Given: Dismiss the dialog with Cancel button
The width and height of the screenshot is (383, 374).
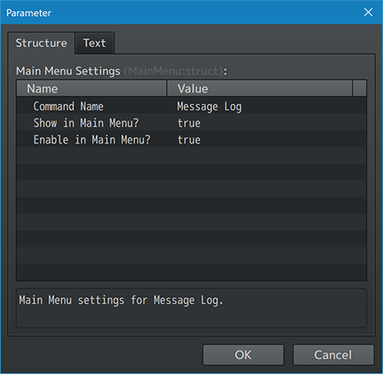Looking at the screenshot, I should point(333,355).
